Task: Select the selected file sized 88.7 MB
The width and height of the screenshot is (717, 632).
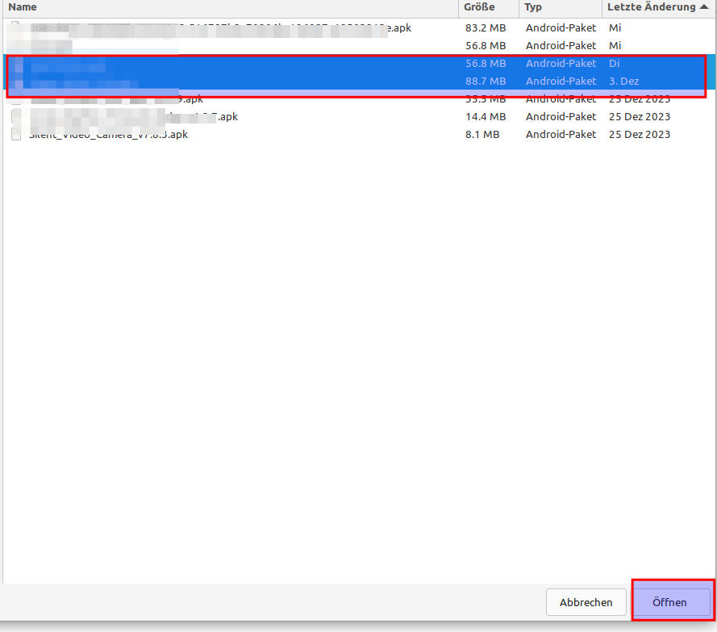Action: pos(242,81)
